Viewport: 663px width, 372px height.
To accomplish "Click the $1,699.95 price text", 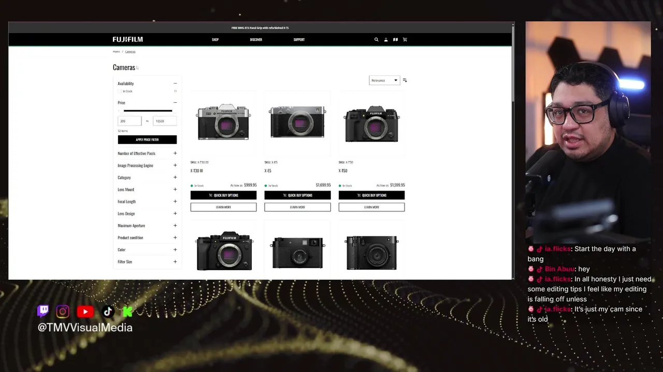I will pyautogui.click(x=323, y=185).
